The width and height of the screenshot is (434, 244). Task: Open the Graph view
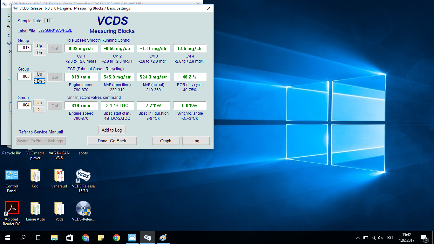pyautogui.click(x=166, y=141)
